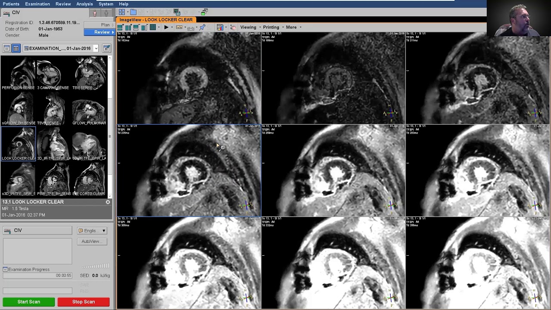
Task: Open the English language dropdown
Action: coord(92,231)
